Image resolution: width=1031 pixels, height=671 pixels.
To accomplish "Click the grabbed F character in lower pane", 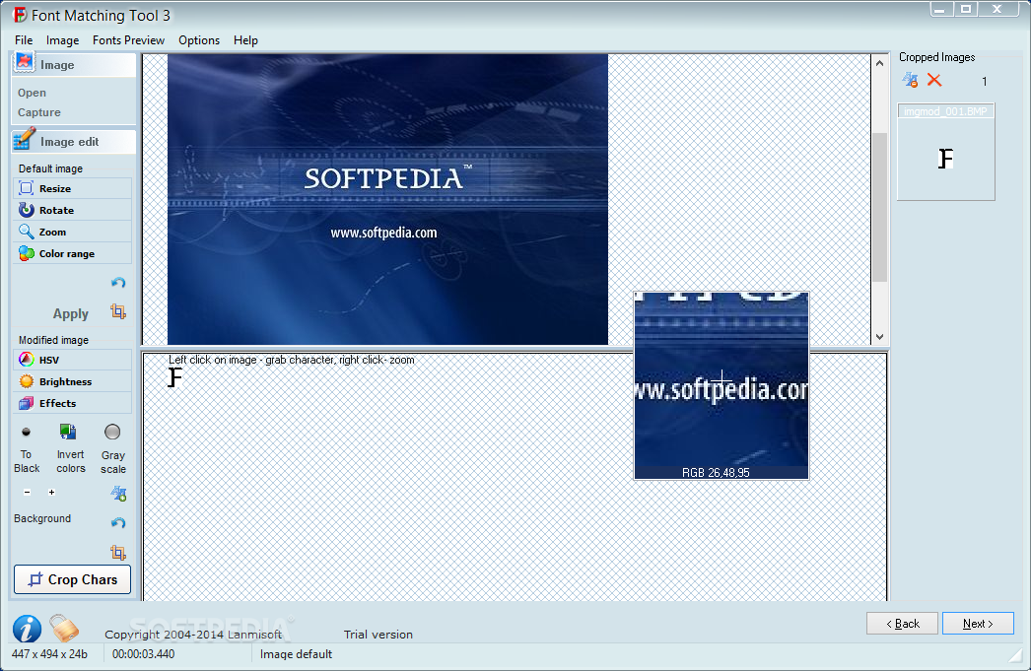I will (x=174, y=377).
